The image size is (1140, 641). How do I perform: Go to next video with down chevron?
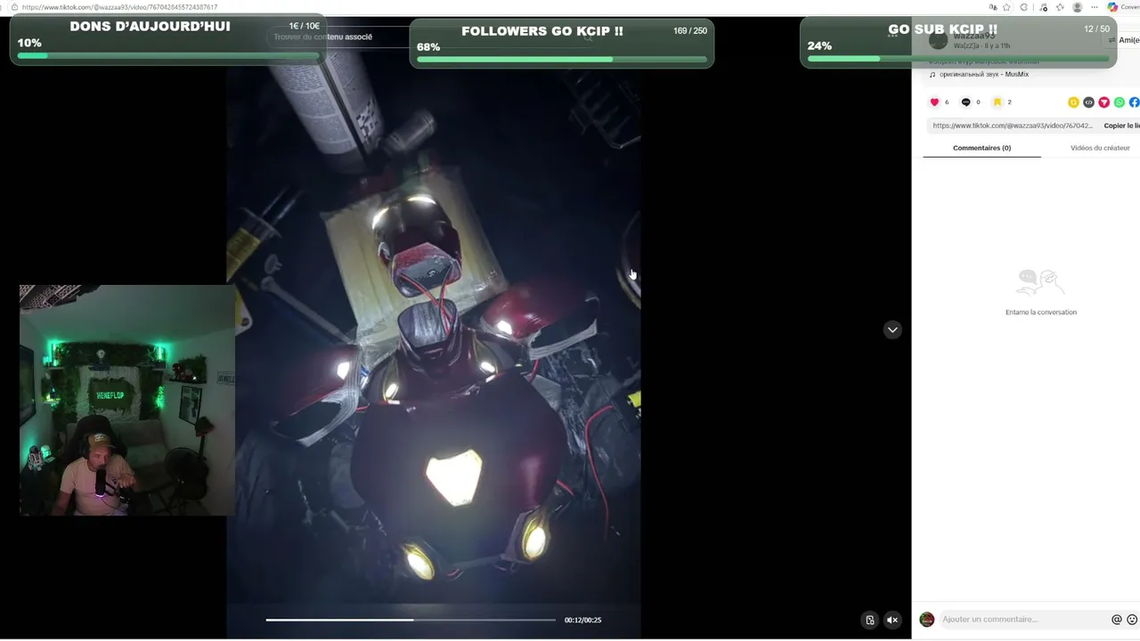pyautogui.click(x=892, y=329)
